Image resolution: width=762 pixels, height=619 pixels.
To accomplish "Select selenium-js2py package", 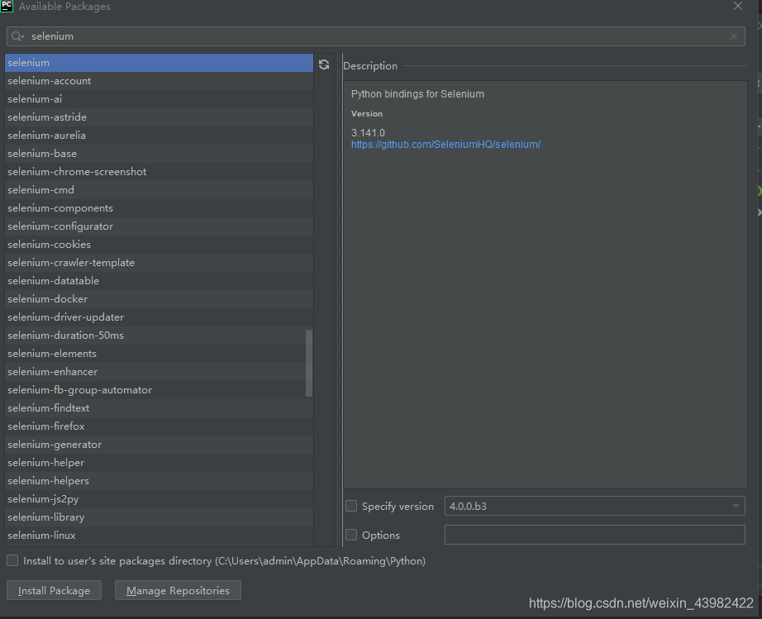I will click(159, 499).
